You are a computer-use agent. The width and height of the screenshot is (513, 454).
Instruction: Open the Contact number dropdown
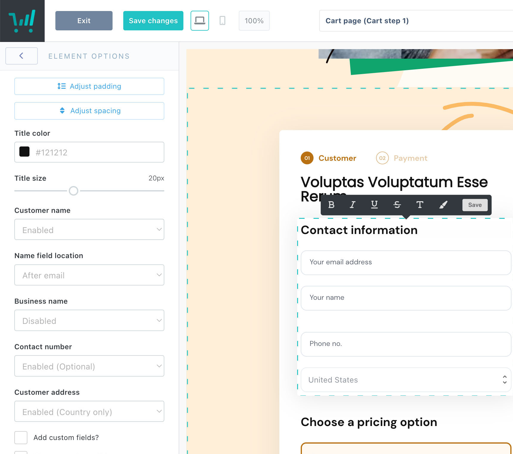coord(89,366)
